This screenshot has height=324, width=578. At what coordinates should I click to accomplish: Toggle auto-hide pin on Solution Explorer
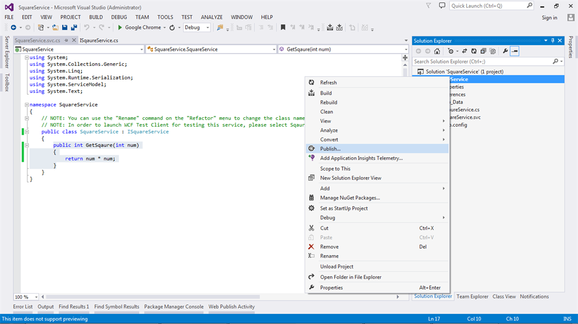tap(553, 41)
